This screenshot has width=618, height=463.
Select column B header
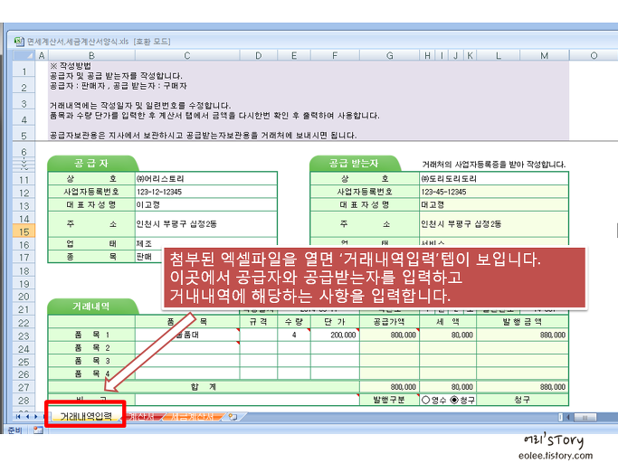coord(91,55)
